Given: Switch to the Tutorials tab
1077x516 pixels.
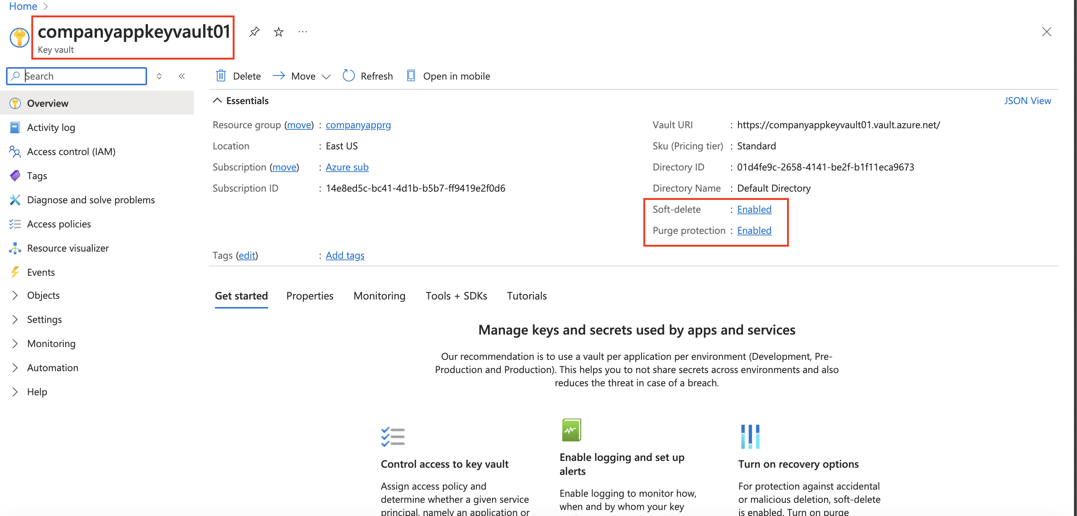Looking at the screenshot, I should pos(527,296).
